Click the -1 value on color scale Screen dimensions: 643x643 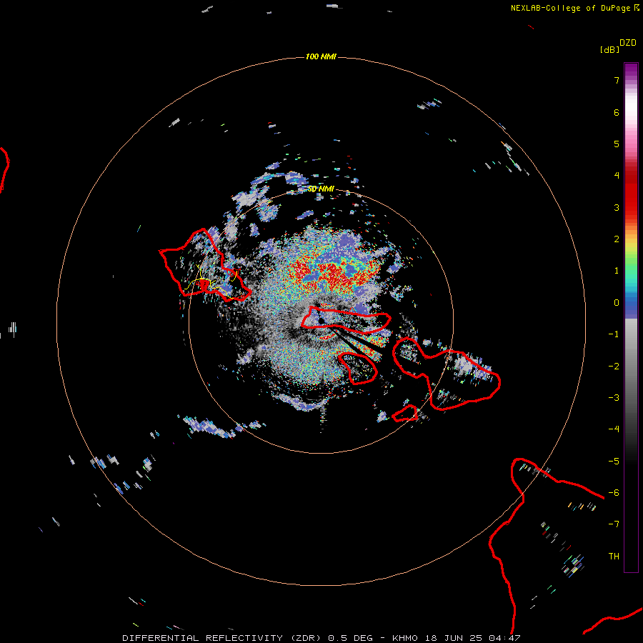point(614,334)
